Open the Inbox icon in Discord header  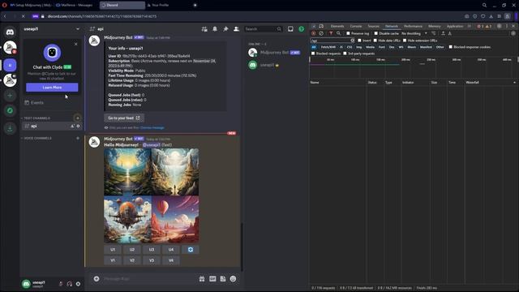coord(290,29)
